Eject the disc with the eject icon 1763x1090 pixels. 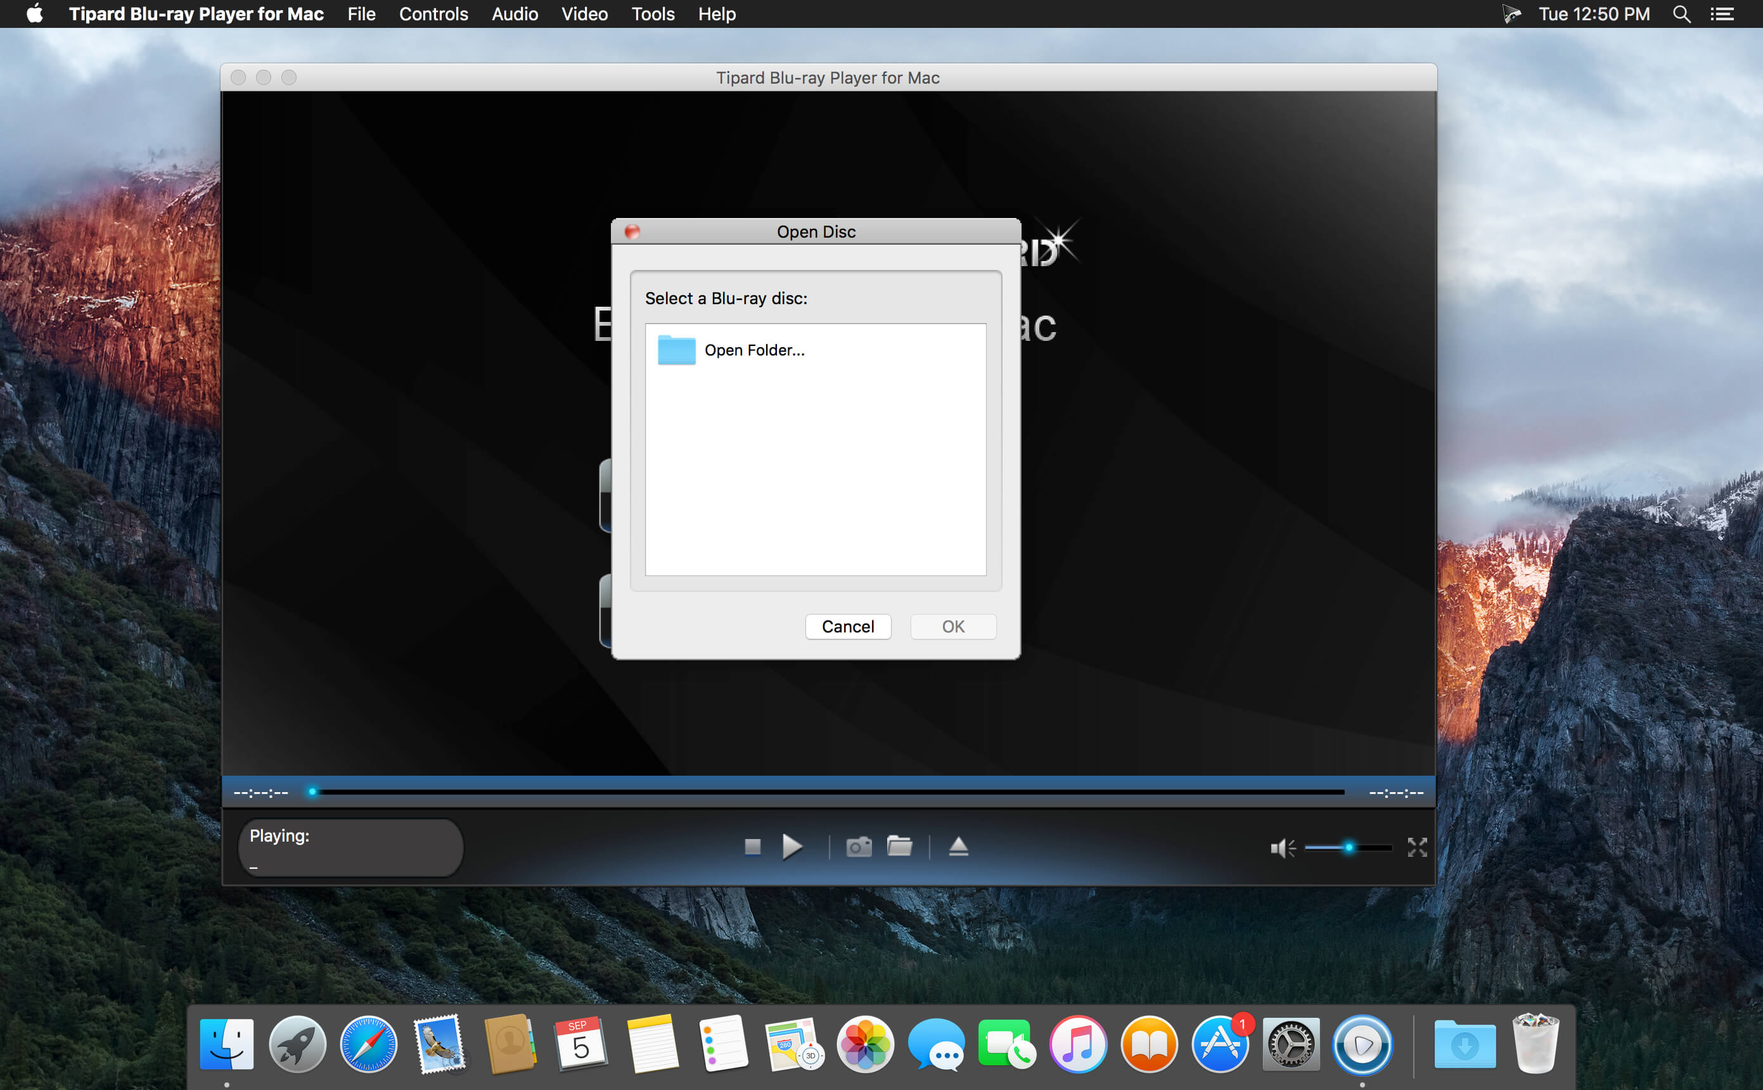pyautogui.click(x=958, y=847)
